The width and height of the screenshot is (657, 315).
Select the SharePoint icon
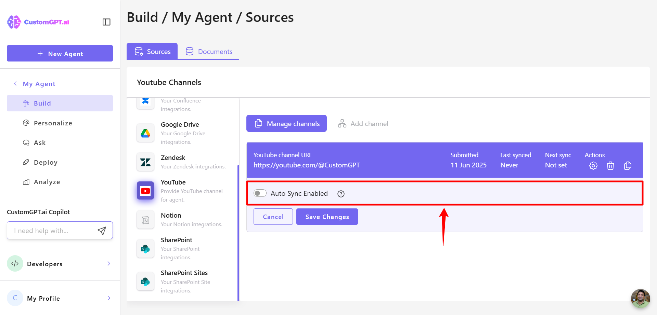[x=145, y=249]
